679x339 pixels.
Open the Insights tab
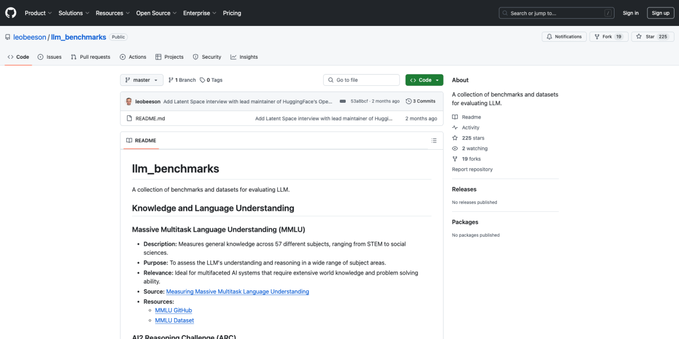pos(244,57)
